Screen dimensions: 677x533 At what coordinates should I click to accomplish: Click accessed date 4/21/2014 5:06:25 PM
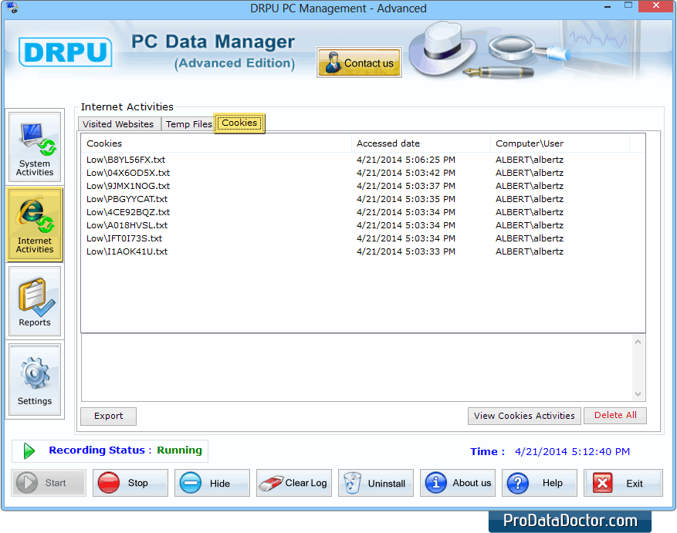tap(406, 160)
